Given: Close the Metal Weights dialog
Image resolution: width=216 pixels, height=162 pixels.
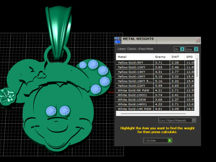Looking at the screenshot, I should (198, 40).
